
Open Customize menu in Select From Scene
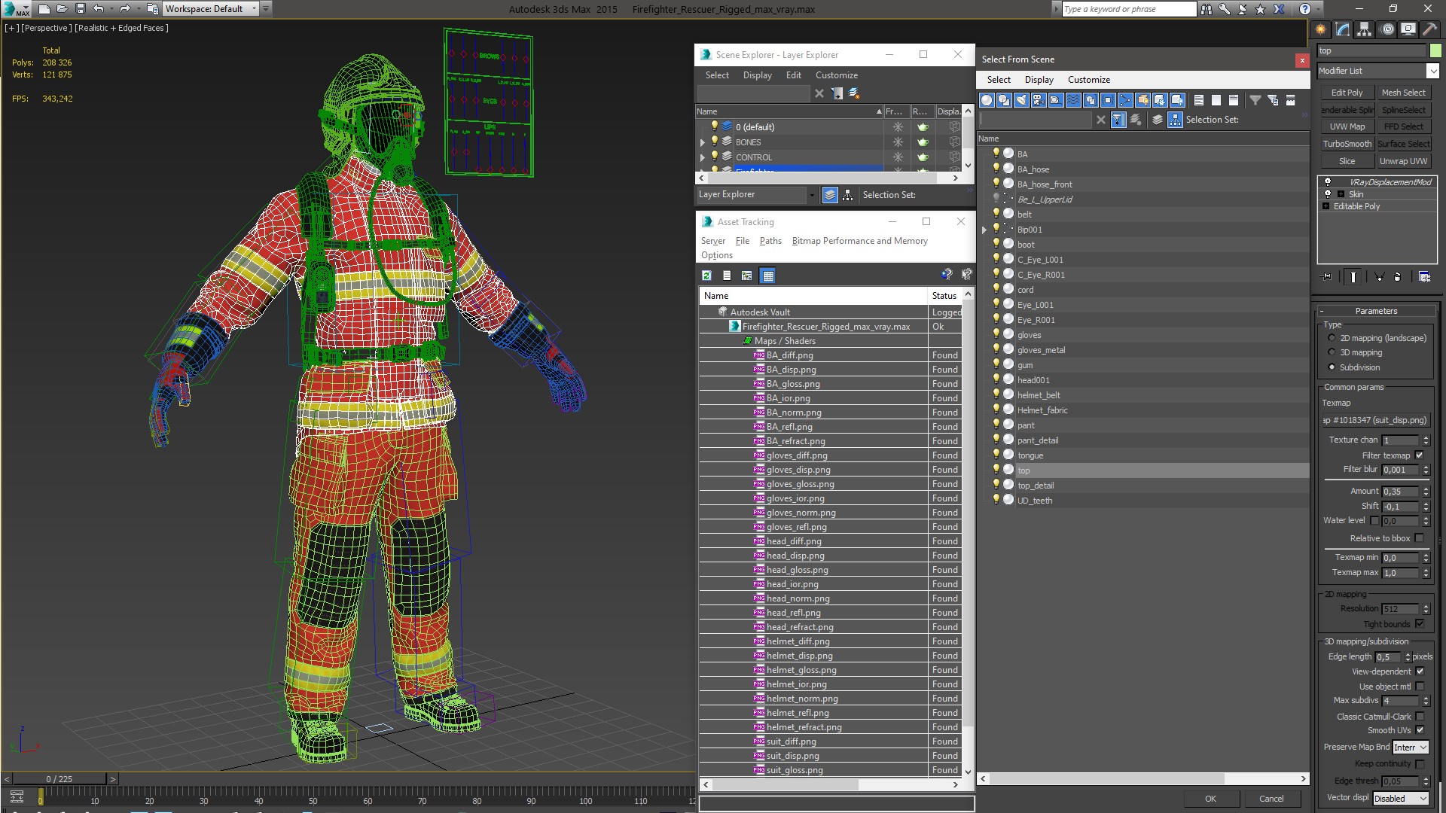pos(1088,80)
